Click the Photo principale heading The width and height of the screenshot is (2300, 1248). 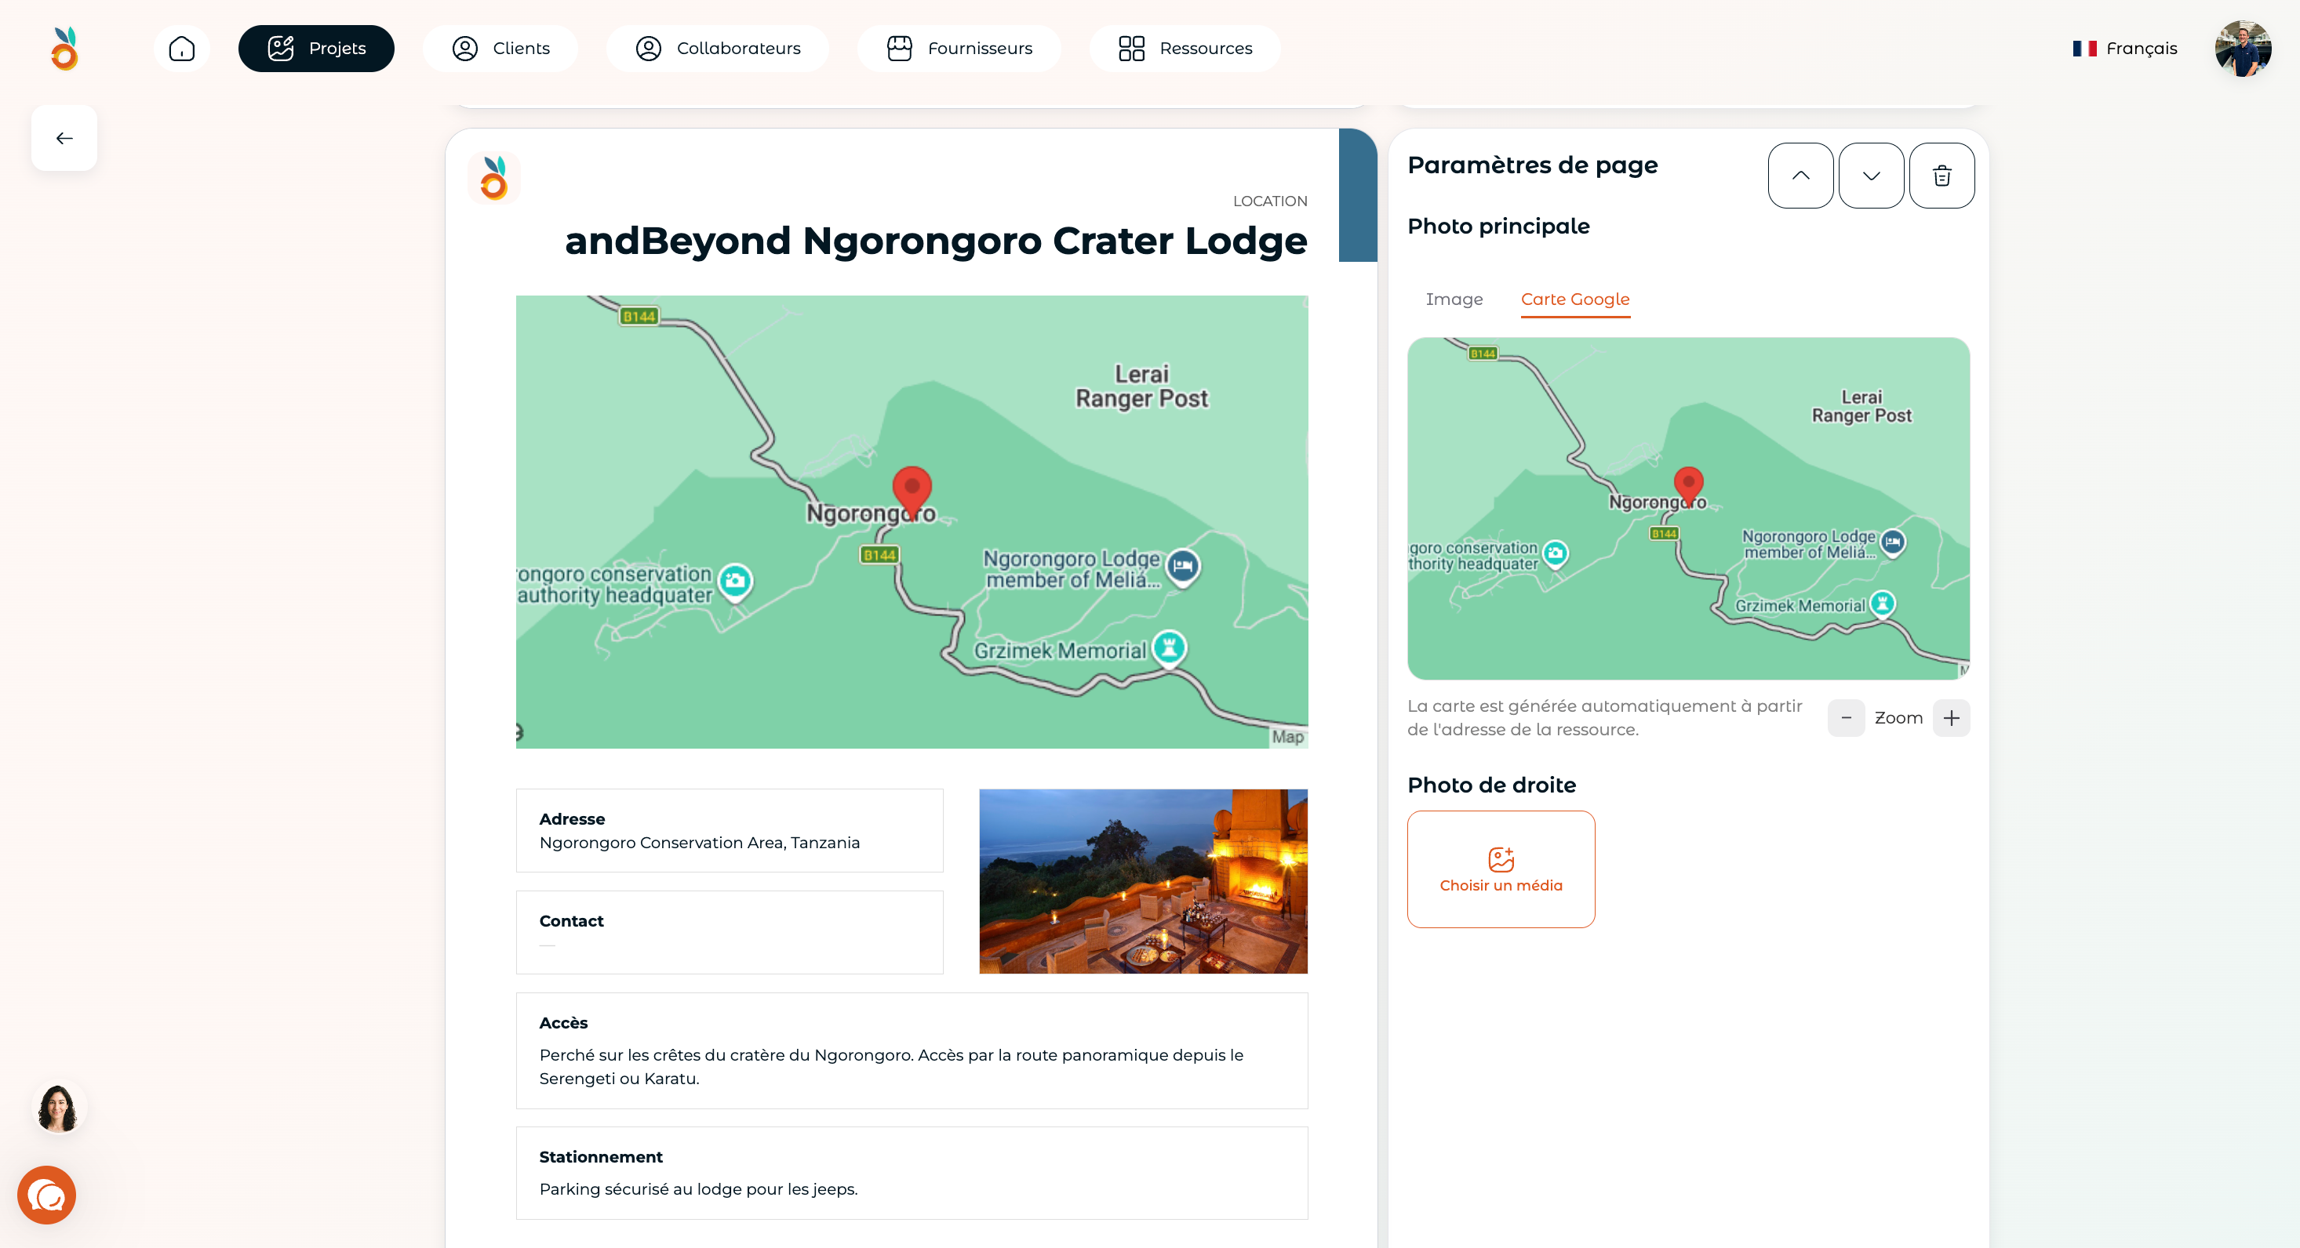pos(1498,227)
